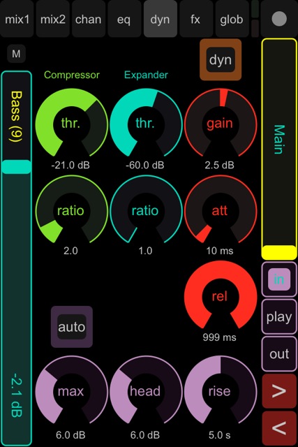Click the yellow Main fader handle
The height and width of the screenshot is (447, 298).
coord(279,252)
